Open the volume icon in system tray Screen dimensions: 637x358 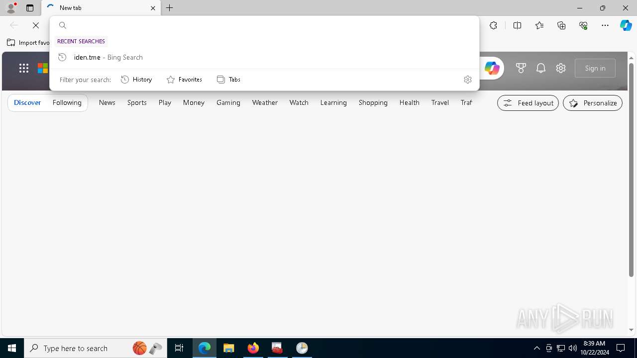572,348
